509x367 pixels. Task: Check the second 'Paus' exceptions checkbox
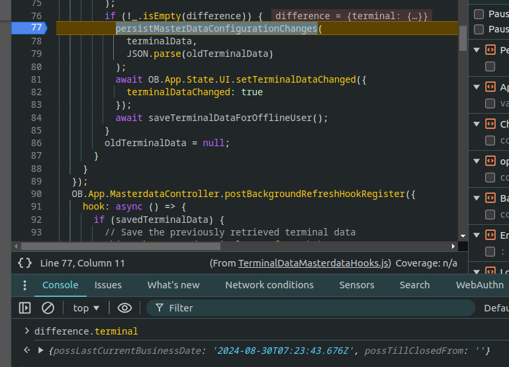[479, 29]
